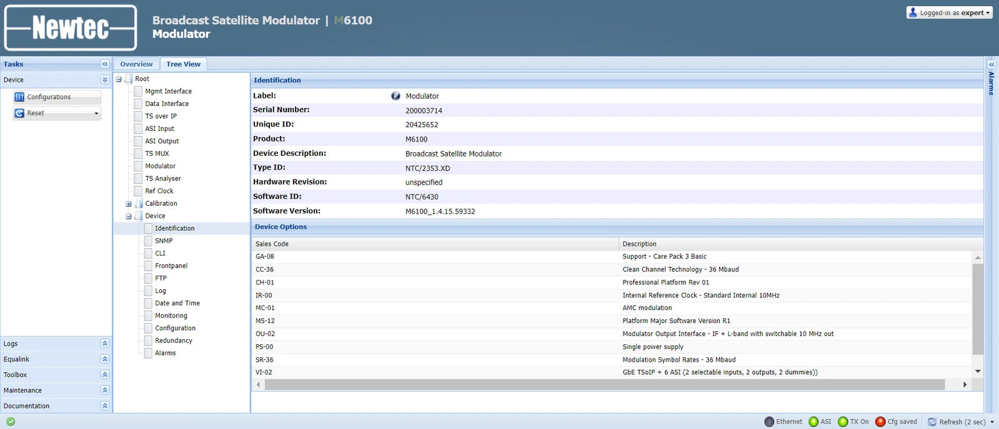This screenshot has width=999, height=429.
Task: Select ASI Output tree item
Action: (x=162, y=141)
